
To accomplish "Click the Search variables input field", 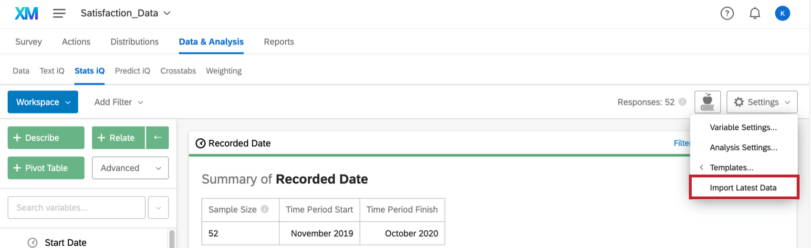I will coord(76,207).
